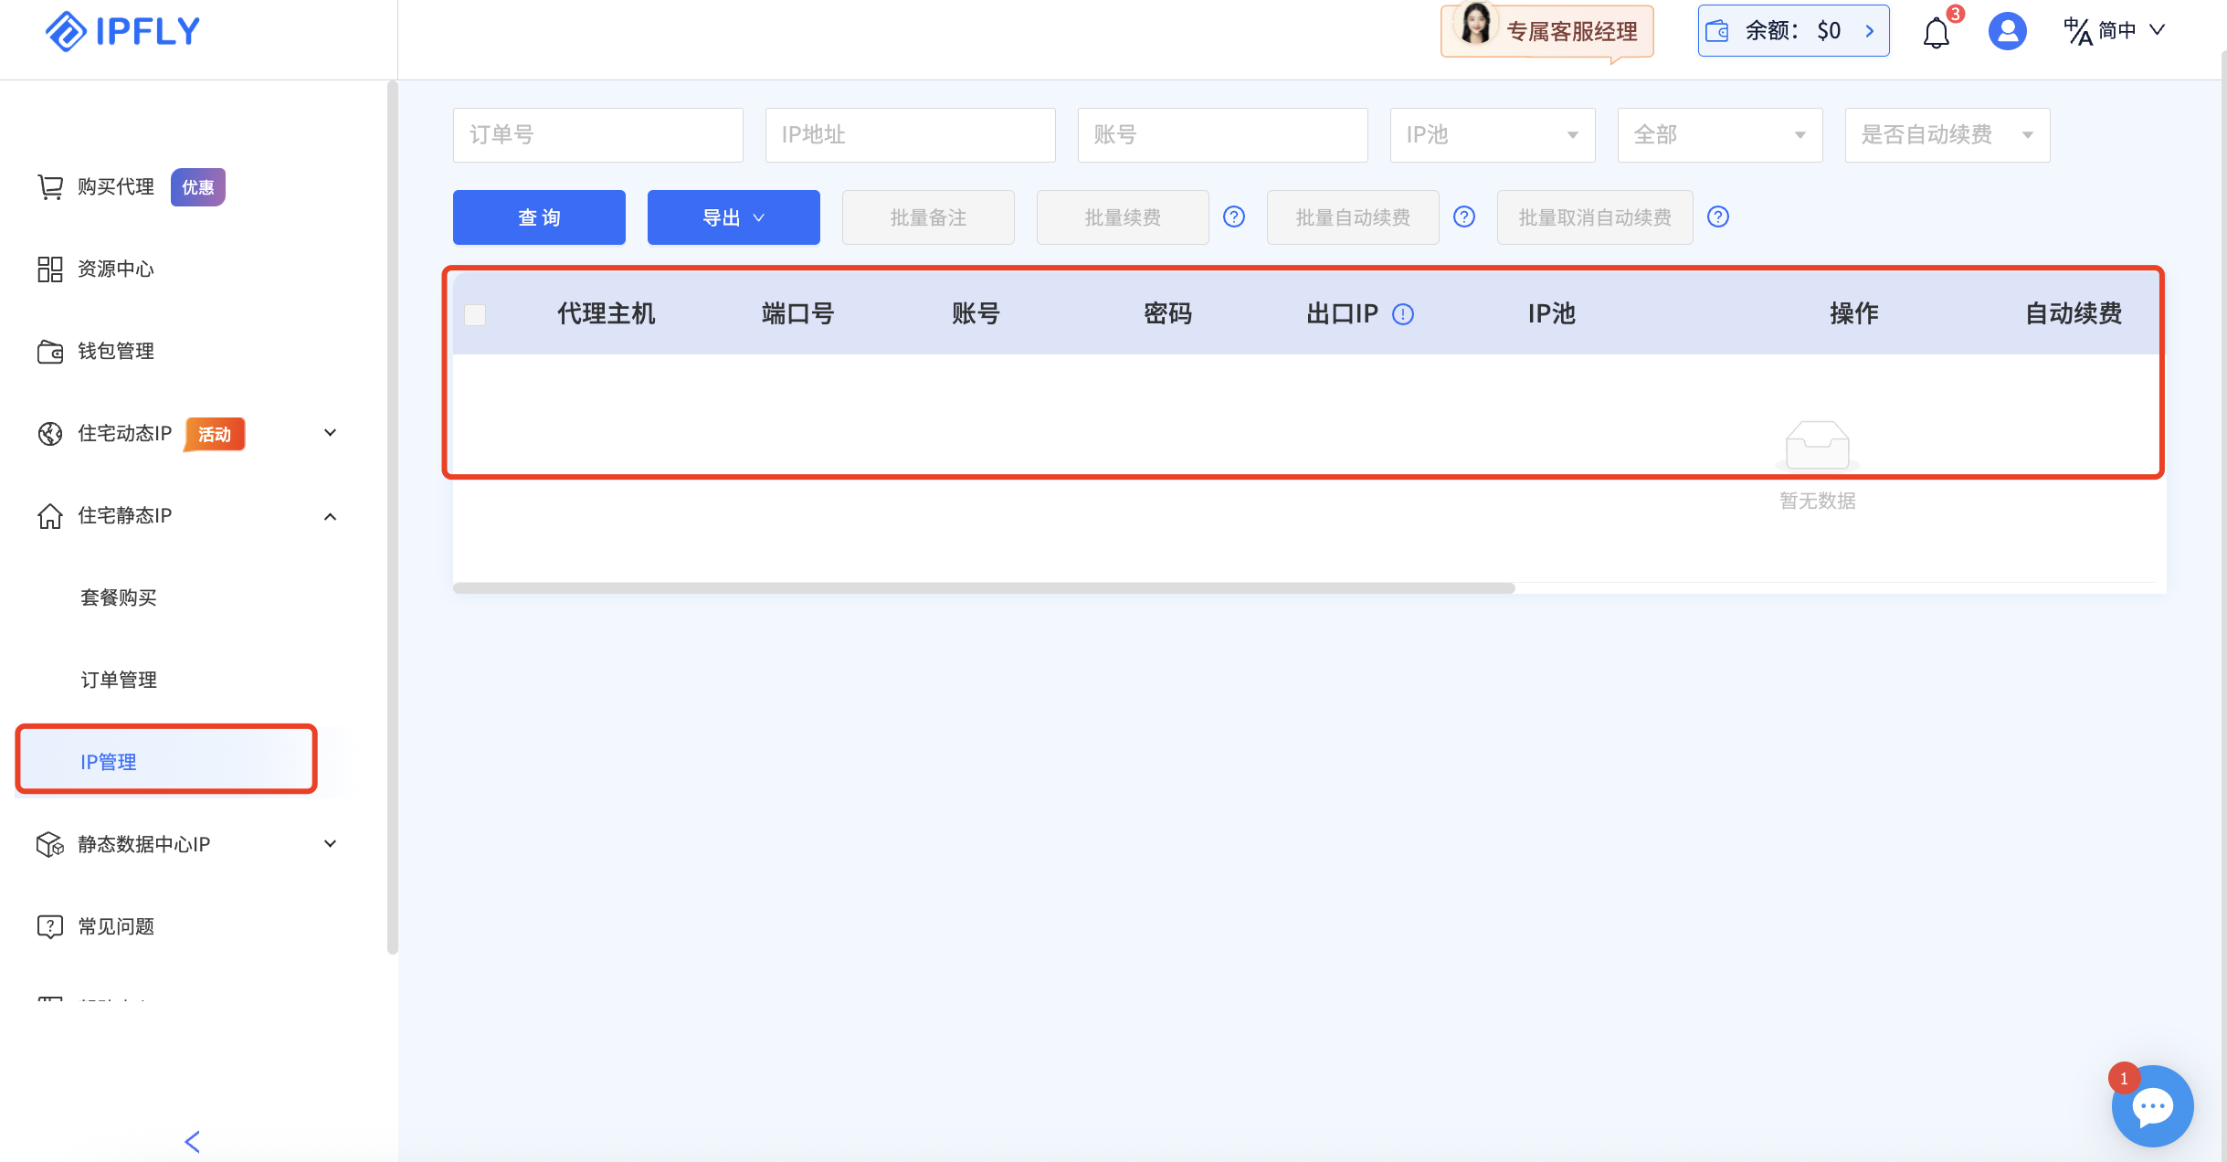Screen dimensions: 2227x1162
Task: Open the notification bell
Action: 1936,33
